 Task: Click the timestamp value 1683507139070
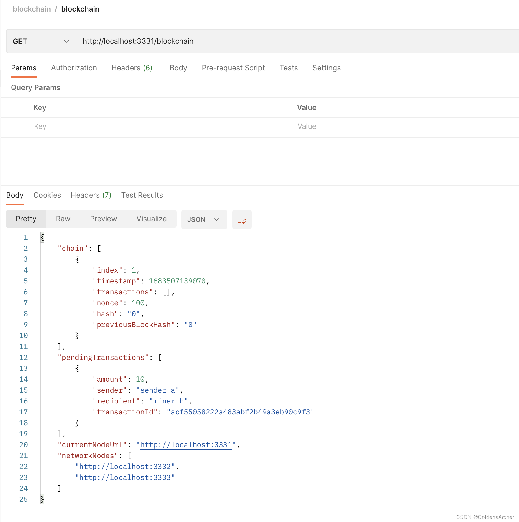[x=177, y=281]
